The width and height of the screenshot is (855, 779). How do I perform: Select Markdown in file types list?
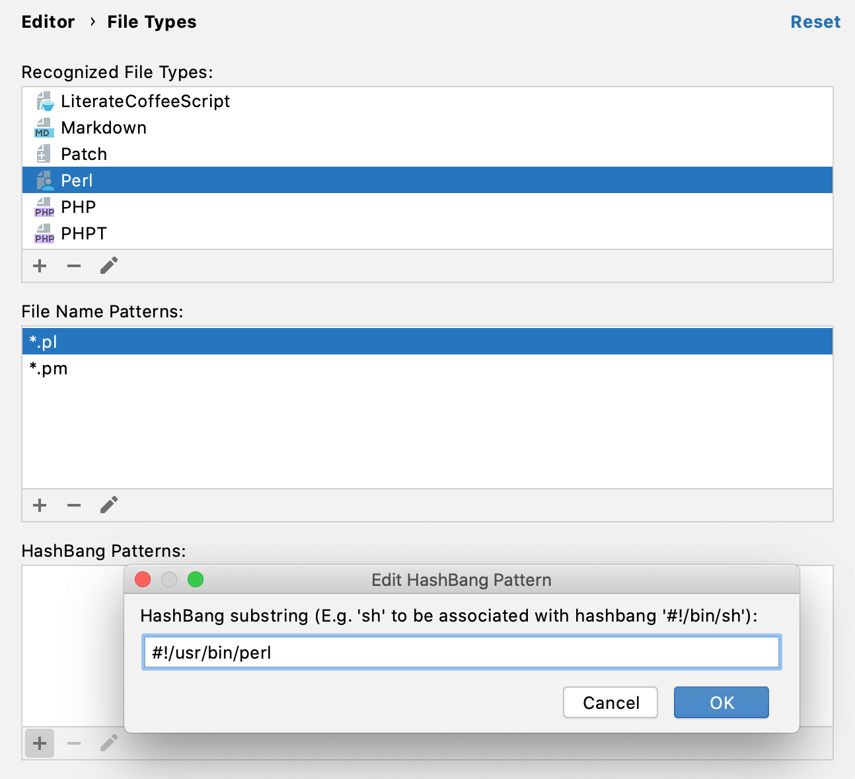pos(427,128)
